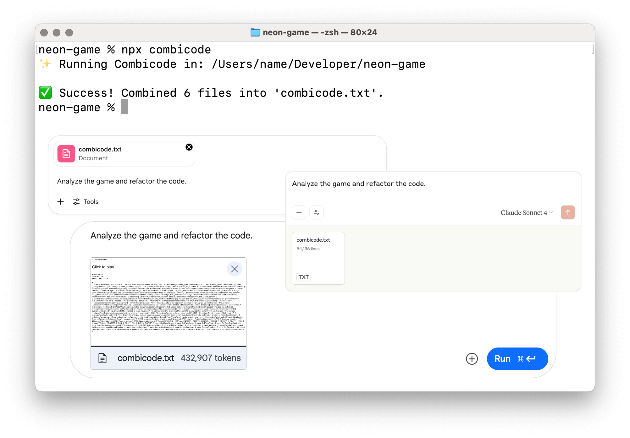Dismiss the game preview with the X button
This screenshot has height=438, width=630.
[x=234, y=269]
